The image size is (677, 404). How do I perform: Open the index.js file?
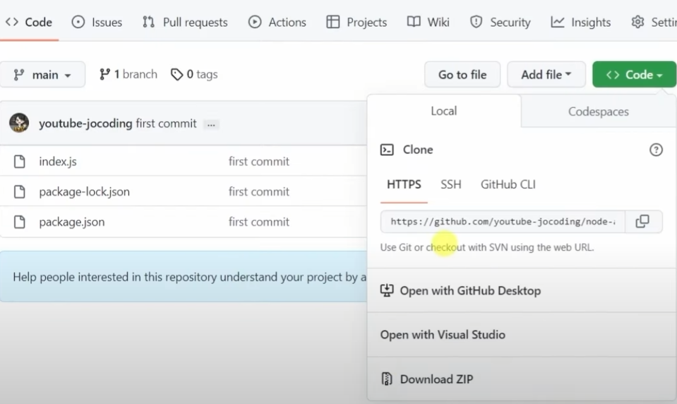(58, 162)
